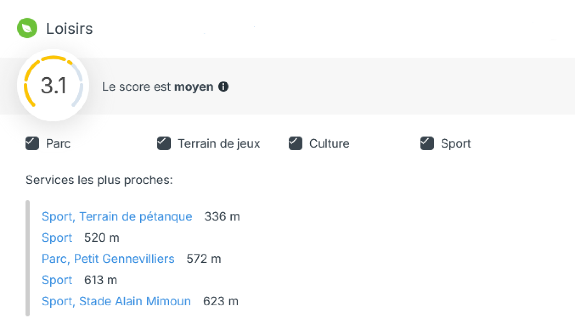Untick the Sport filter checkbox
575x324 pixels.
pyautogui.click(x=427, y=143)
